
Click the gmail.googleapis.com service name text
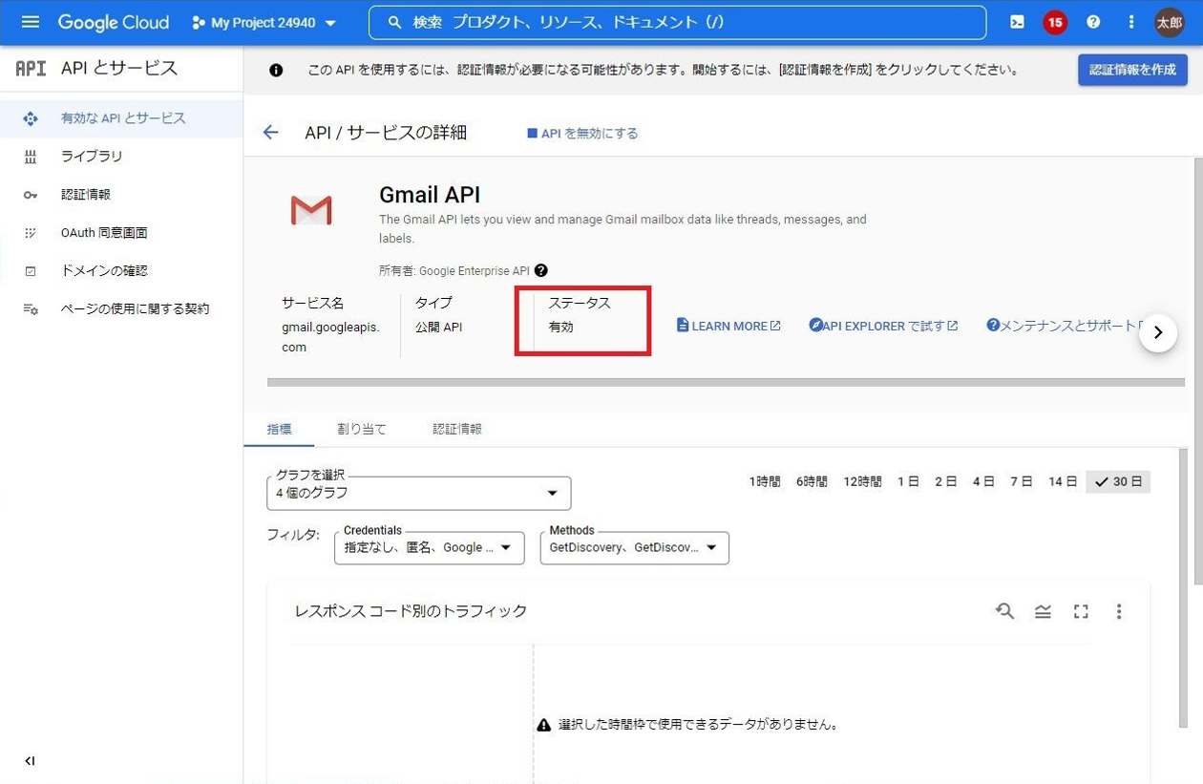[x=330, y=337]
